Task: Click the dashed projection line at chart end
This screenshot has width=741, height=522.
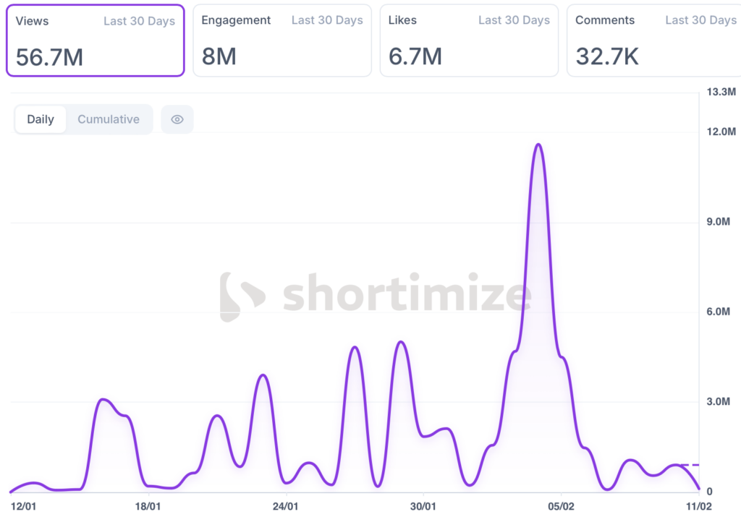Action: [x=691, y=465]
